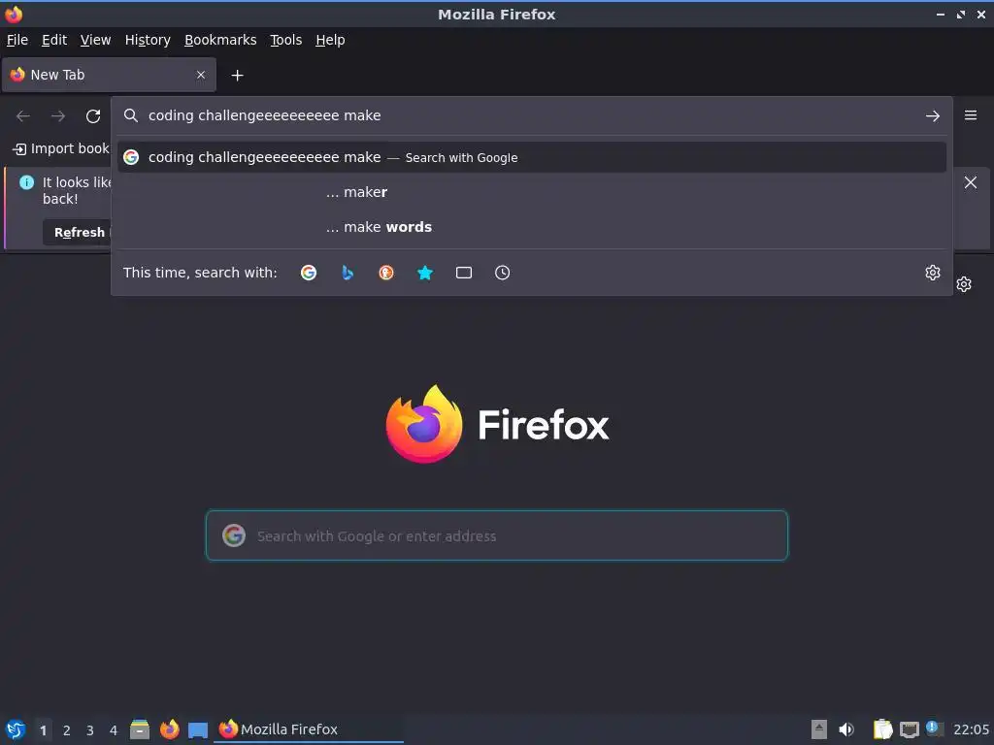Select the '... maker' suggestion

tap(531, 192)
